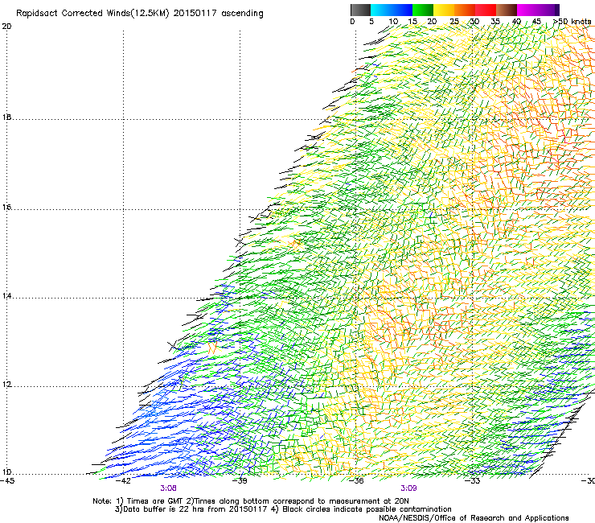Click legend tick label '25' under color bar

pyautogui.click(x=454, y=21)
